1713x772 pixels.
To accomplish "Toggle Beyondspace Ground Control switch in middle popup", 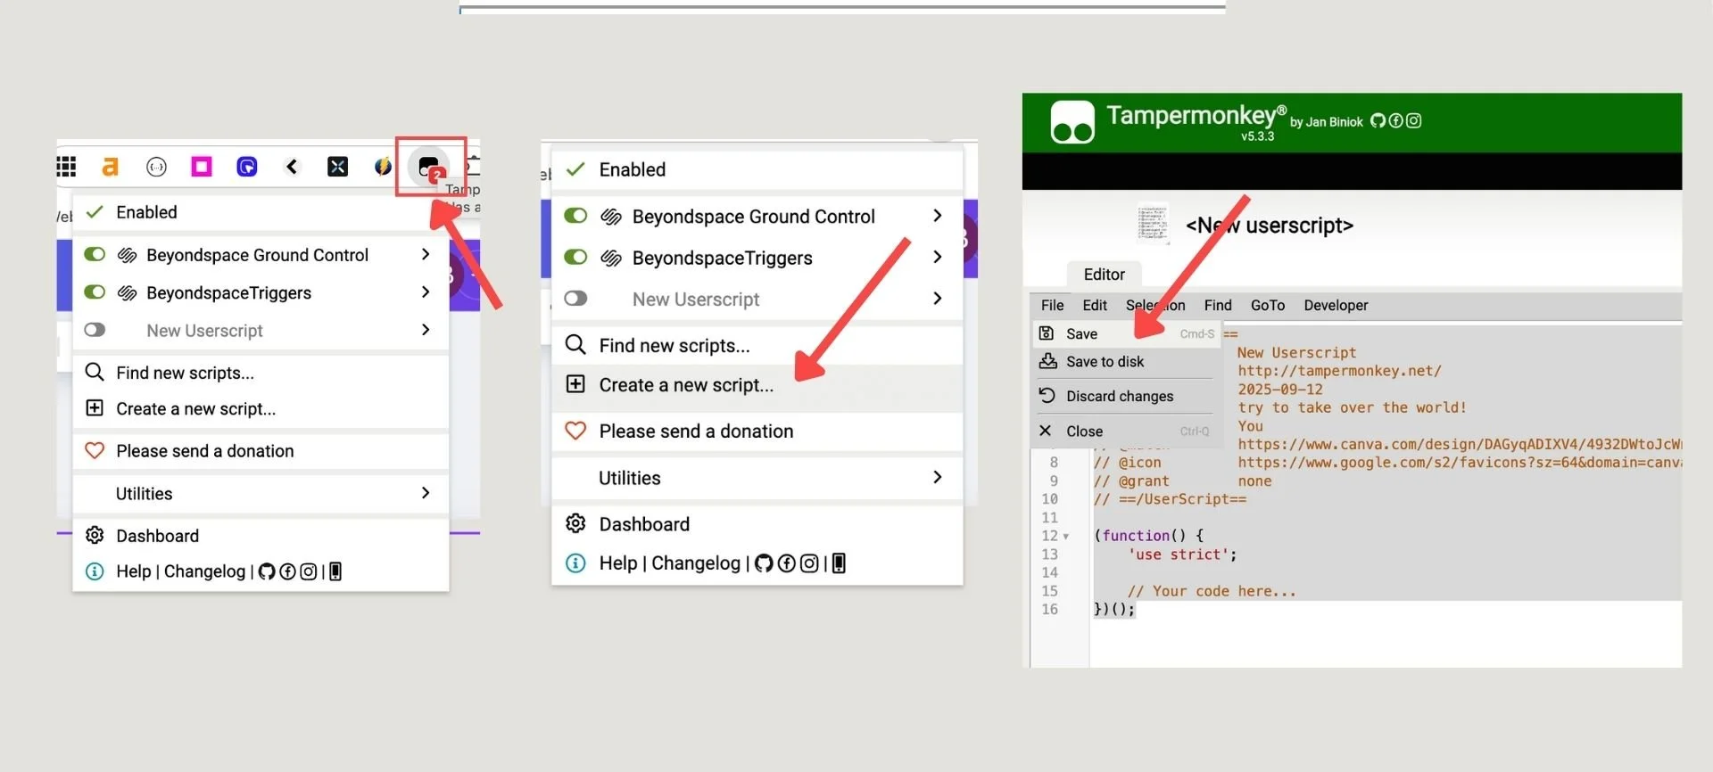I will [x=576, y=216].
